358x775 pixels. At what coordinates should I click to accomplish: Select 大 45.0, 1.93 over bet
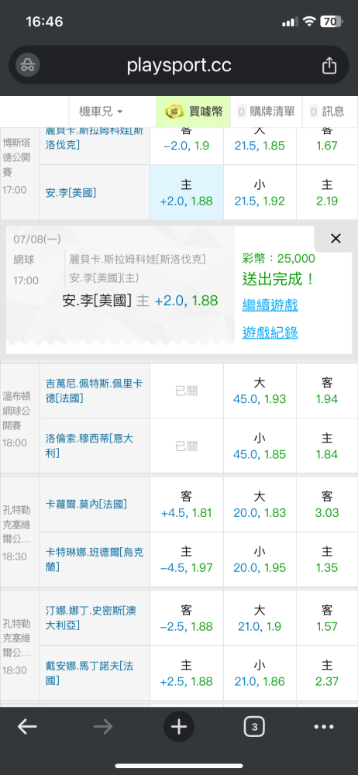(260, 391)
